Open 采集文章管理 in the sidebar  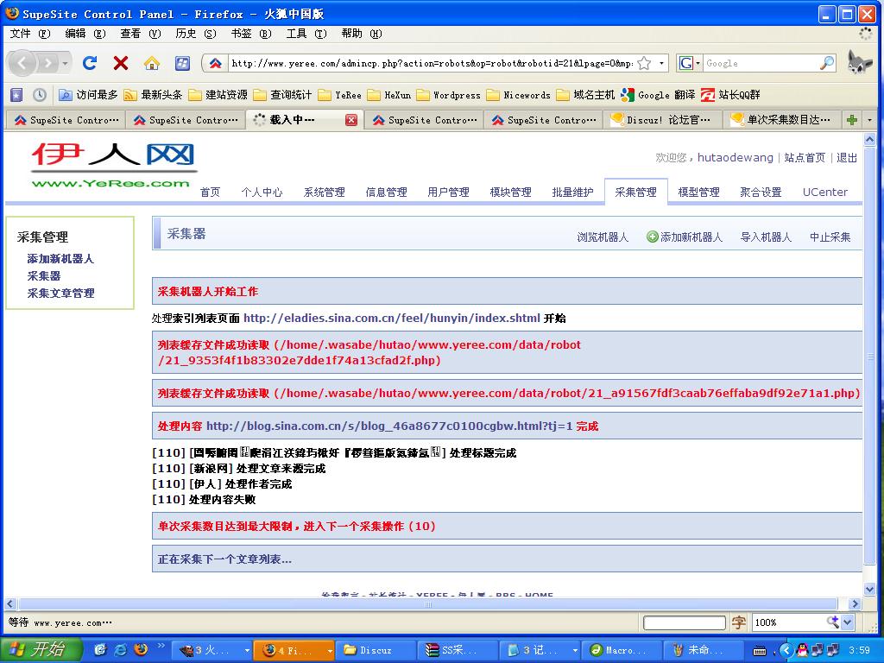coord(61,294)
